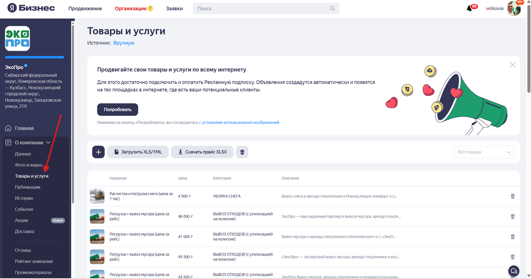
Task: Open the chat support bubble
Action: (x=513, y=271)
